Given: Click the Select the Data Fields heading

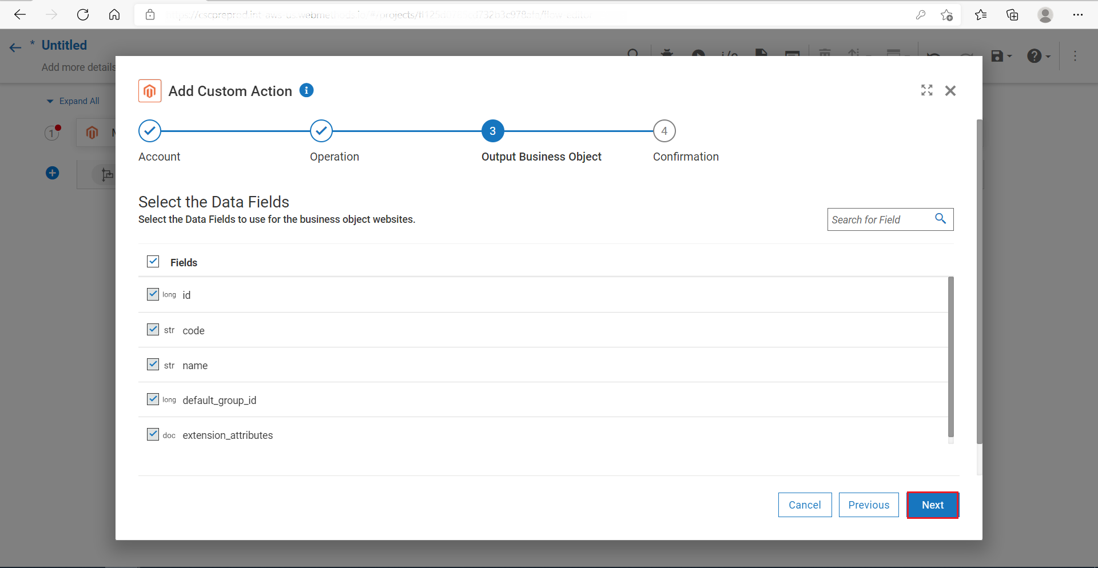Looking at the screenshot, I should pyautogui.click(x=214, y=202).
